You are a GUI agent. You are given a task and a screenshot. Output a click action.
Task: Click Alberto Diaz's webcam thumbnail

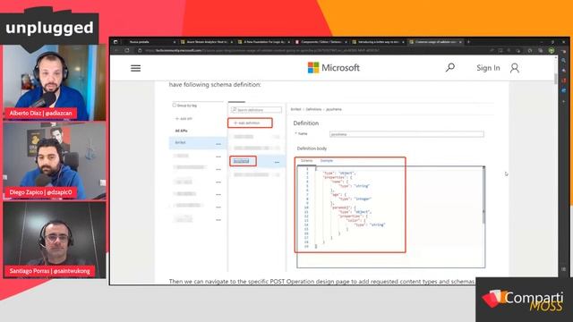coord(54,82)
